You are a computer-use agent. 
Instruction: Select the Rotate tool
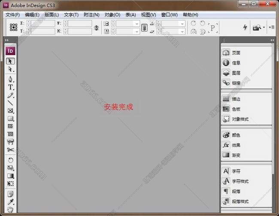[11, 160]
